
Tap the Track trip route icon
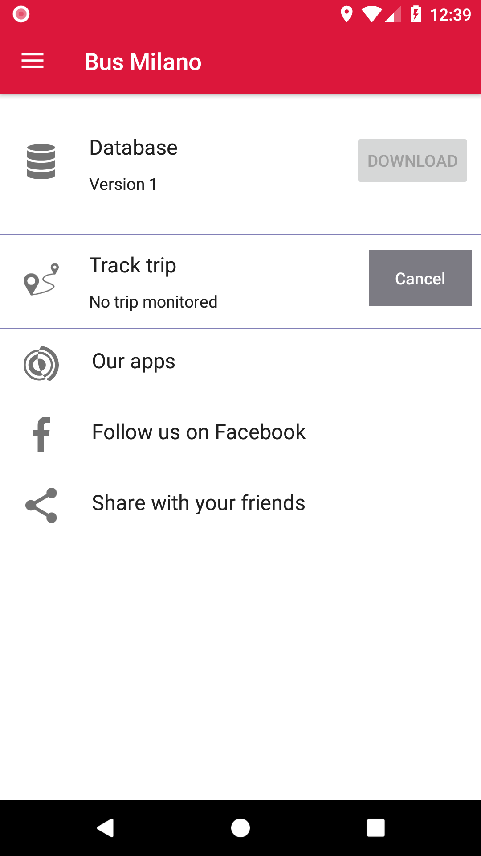[x=41, y=280]
